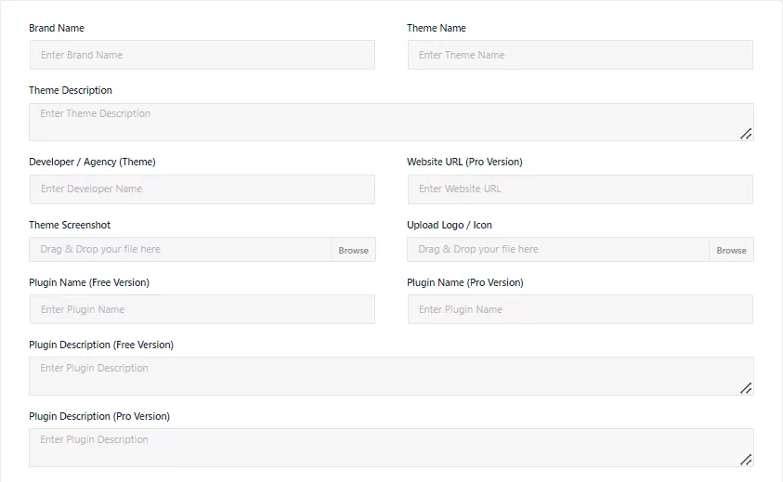This screenshot has width=783, height=482.
Task: Click inside the Theme Description textarea
Action: coord(392,122)
